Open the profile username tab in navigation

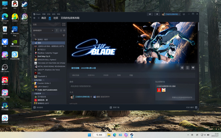click(70, 18)
